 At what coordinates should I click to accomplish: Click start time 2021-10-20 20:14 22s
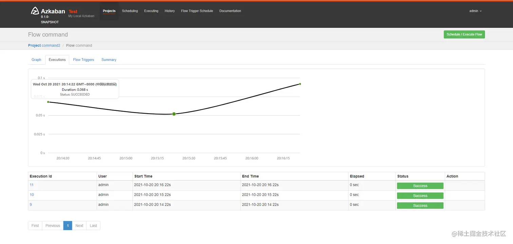pyautogui.click(x=152, y=205)
